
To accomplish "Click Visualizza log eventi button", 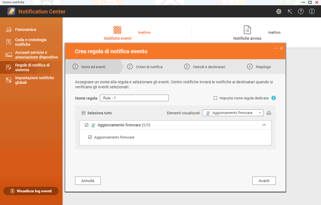I will 31,191.
